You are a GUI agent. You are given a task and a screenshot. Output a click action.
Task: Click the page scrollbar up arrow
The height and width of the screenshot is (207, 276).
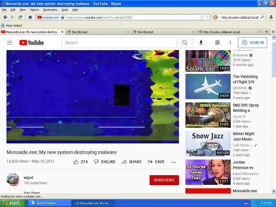click(x=274, y=37)
